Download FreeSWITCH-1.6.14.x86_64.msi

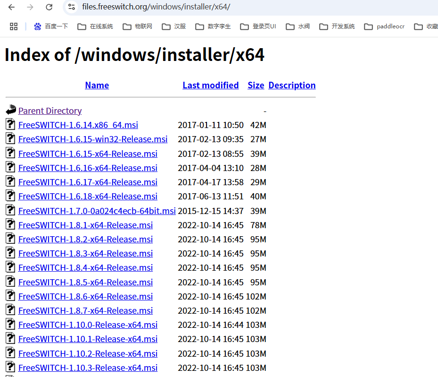point(78,125)
